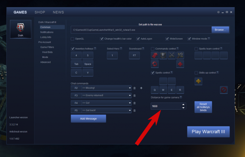Expand the F4 Go message dropdown
Viewport: 245px width, 157px height.
coord(130,103)
